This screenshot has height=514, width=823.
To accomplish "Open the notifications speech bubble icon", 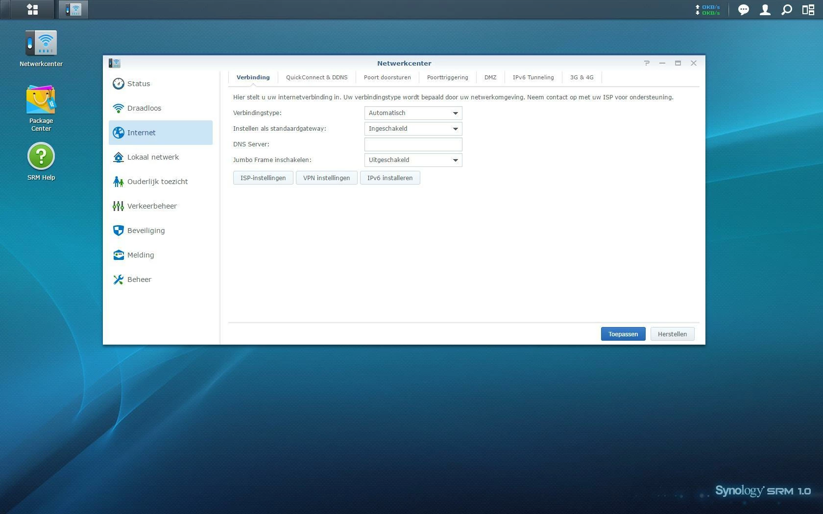I will coord(744,10).
